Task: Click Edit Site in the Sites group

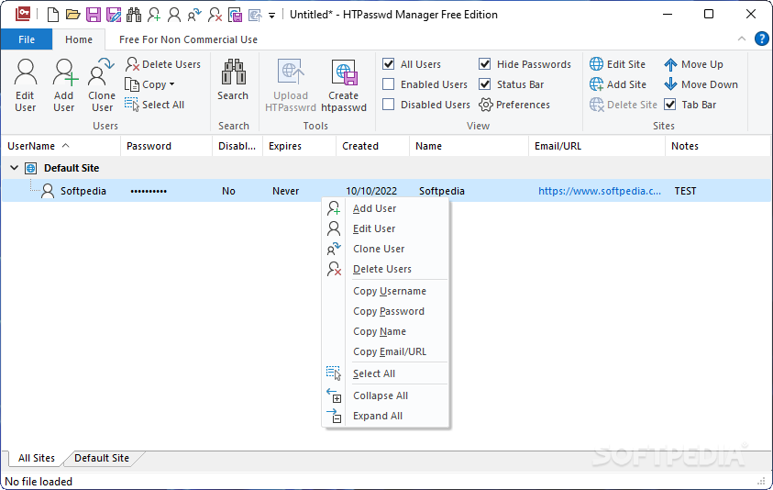Action: coord(617,64)
